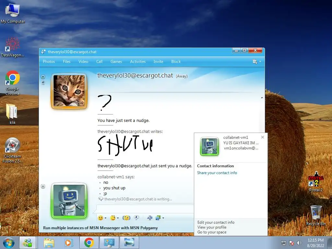Click the chat window's messenger title bar icon

[x=43, y=52]
